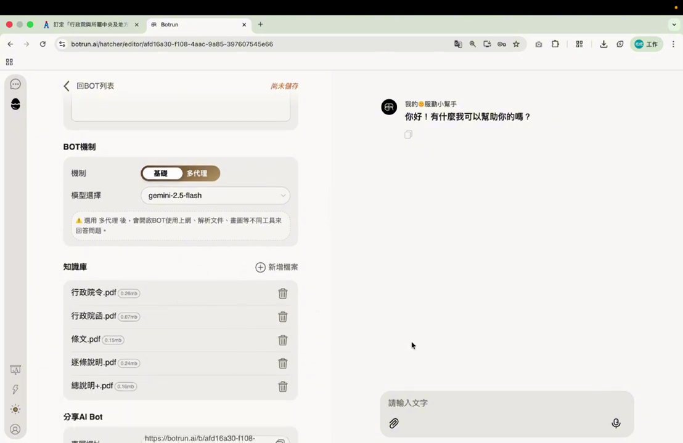
Task: Click the zoom magnifier icon in address bar
Action: coord(473,44)
